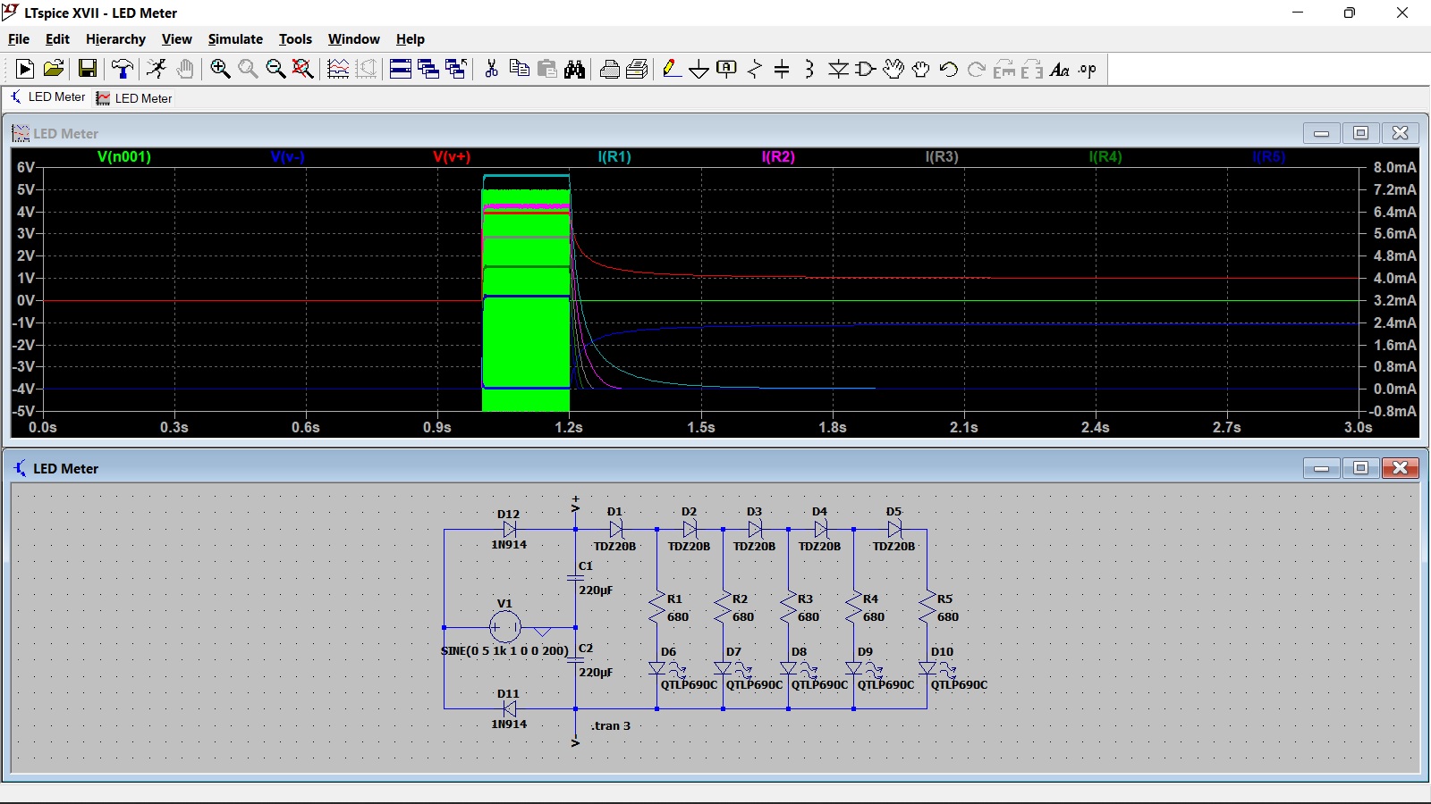
Task: Open the Hierarchy menu
Action: coord(115,39)
